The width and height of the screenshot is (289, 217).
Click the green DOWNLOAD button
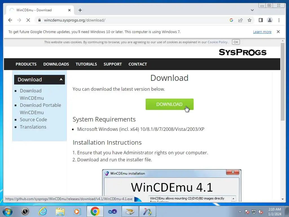[x=169, y=104]
